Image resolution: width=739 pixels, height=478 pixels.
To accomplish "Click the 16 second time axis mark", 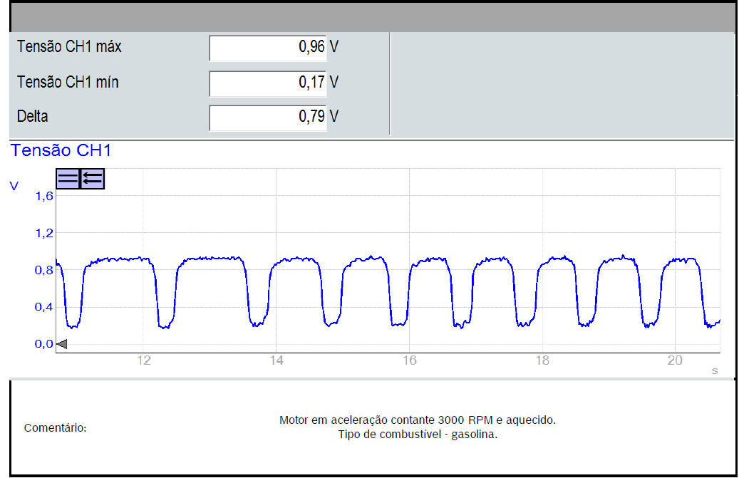I will 409,361.
